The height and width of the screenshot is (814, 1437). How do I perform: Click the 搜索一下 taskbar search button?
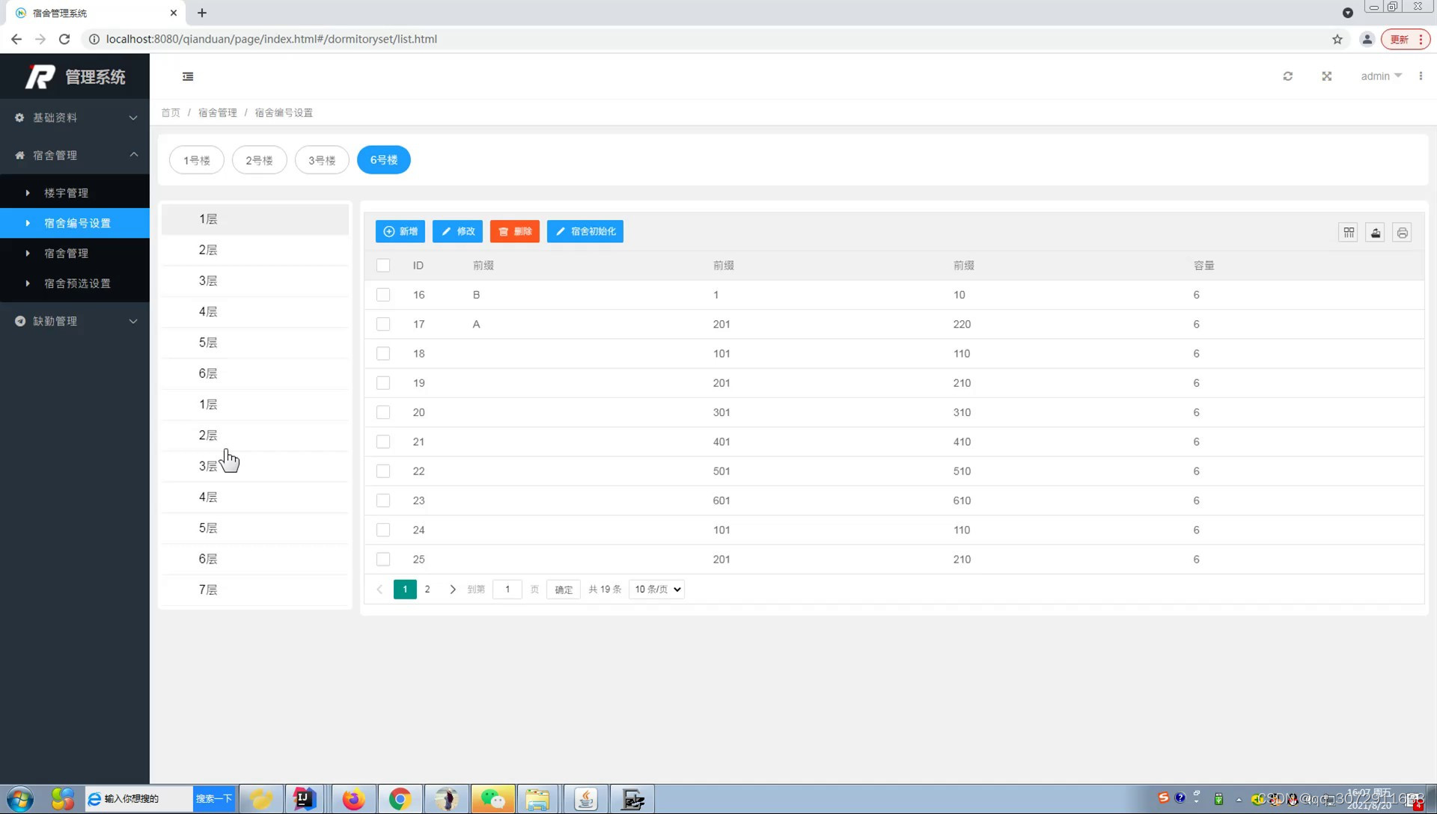pyautogui.click(x=214, y=799)
